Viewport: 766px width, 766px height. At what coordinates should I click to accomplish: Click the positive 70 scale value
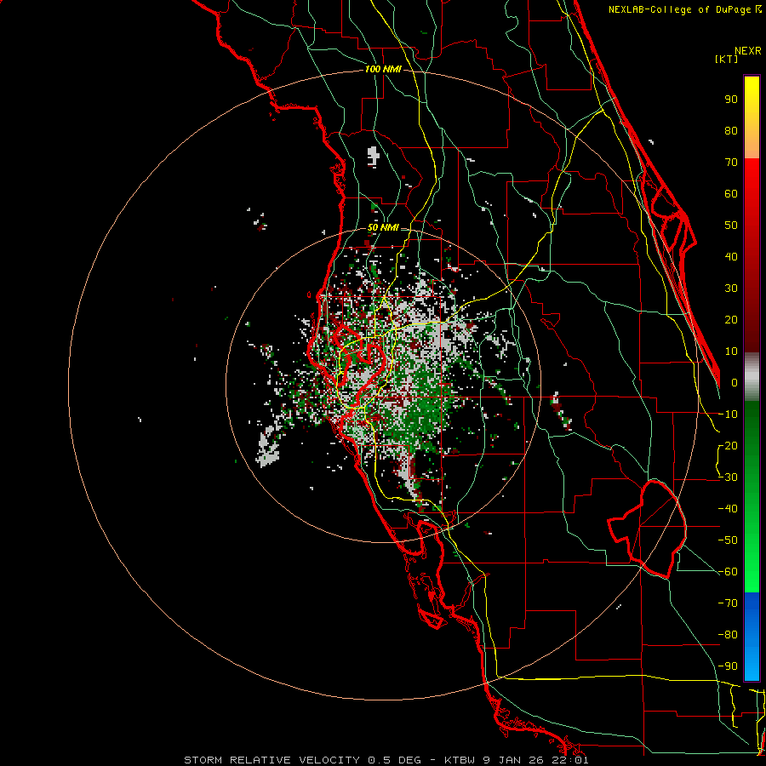(731, 163)
